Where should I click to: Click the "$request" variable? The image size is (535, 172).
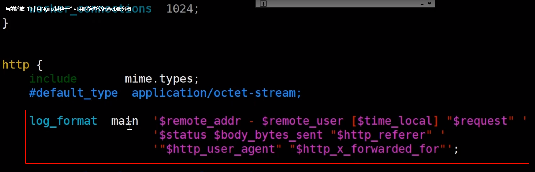pos(480,121)
